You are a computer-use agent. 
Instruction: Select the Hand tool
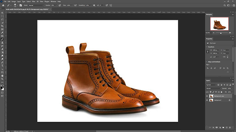(x=2, y=76)
